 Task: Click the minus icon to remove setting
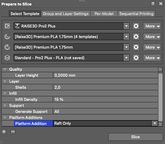(13, 132)
